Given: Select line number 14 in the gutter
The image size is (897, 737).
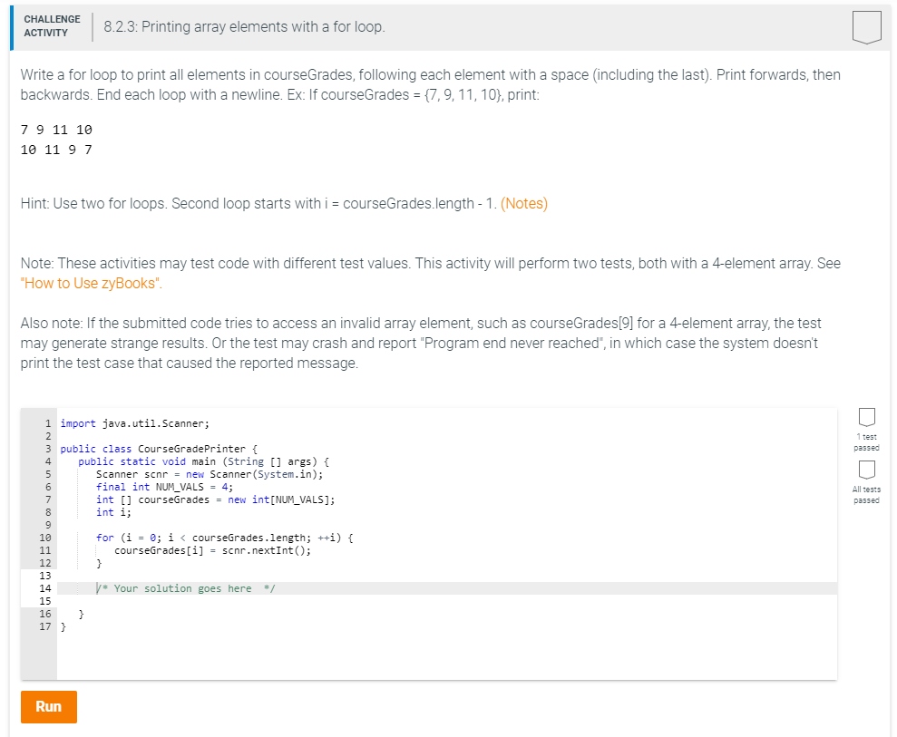Looking at the screenshot, I should click(46, 588).
